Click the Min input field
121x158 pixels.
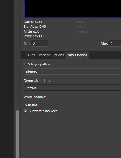coord(39,43)
